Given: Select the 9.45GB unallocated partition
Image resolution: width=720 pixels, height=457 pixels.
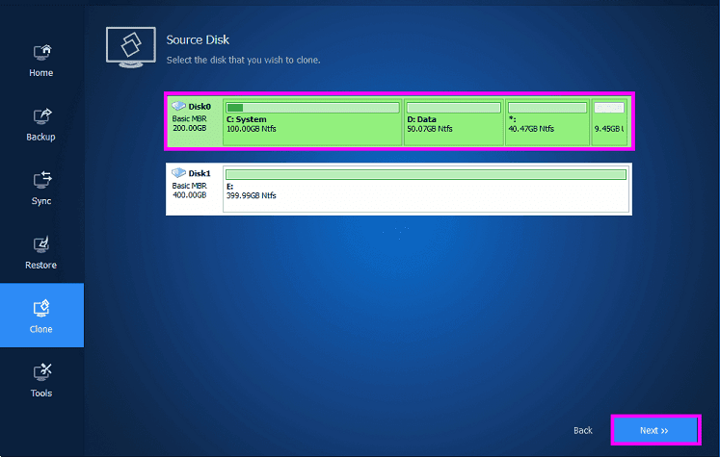Looking at the screenshot, I should tap(609, 122).
